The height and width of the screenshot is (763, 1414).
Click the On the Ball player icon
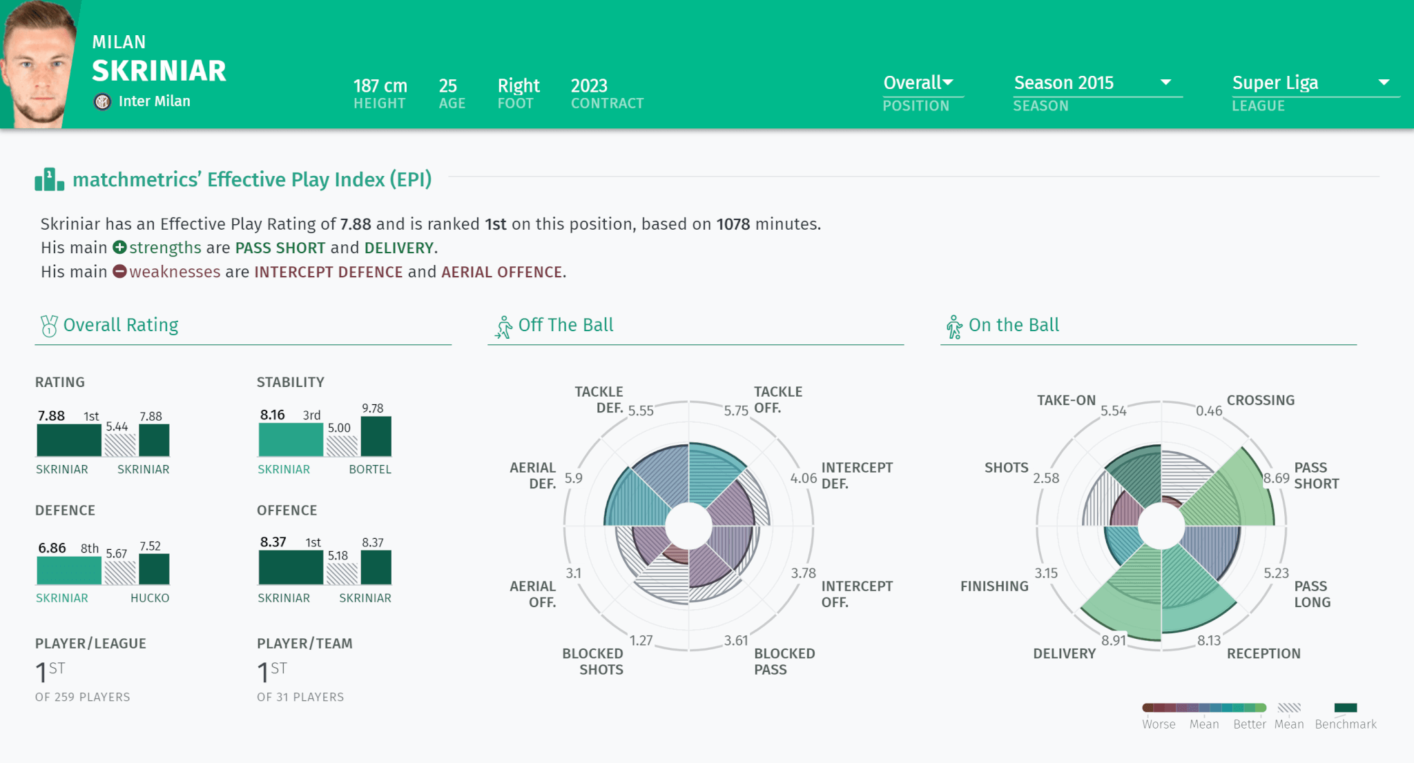click(x=954, y=327)
